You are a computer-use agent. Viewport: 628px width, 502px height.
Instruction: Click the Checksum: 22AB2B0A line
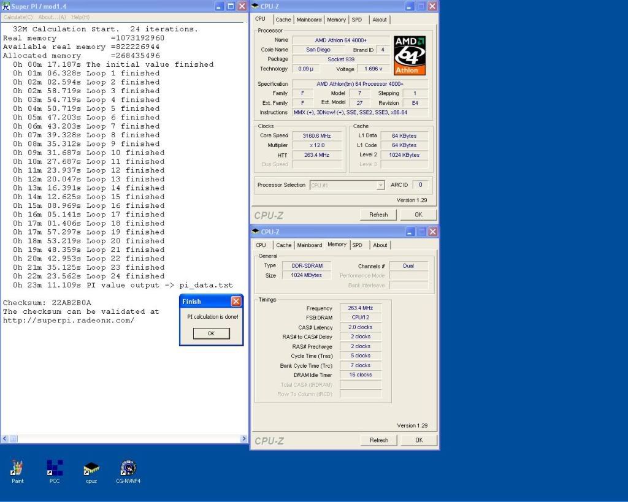pos(47,303)
